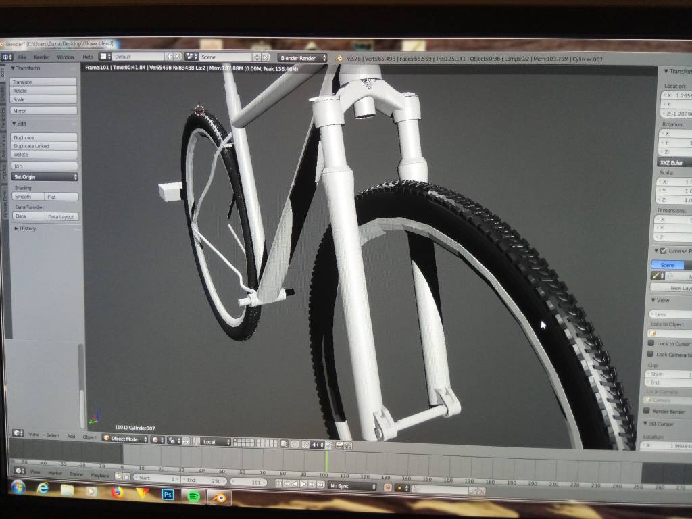The width and height of the screenshot is (692, 519).
Task: Click the auto keyframe record button
Action: 387,487
